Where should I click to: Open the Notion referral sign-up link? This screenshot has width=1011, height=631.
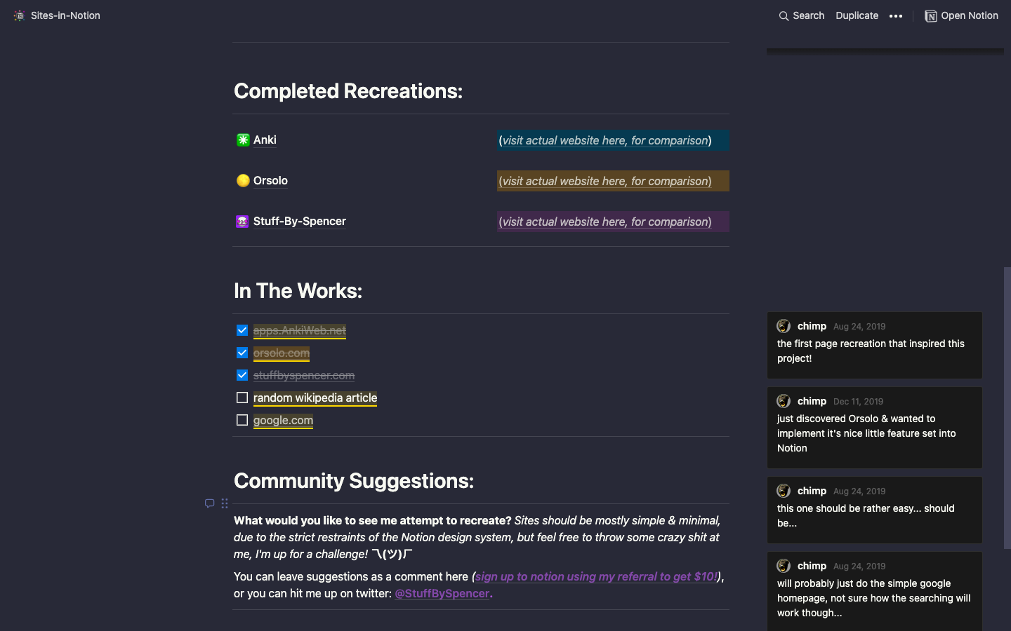pos(597,576)
